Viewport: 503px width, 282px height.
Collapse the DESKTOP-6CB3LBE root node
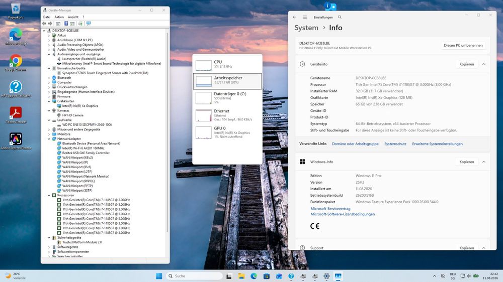click(x=44, y=31)
